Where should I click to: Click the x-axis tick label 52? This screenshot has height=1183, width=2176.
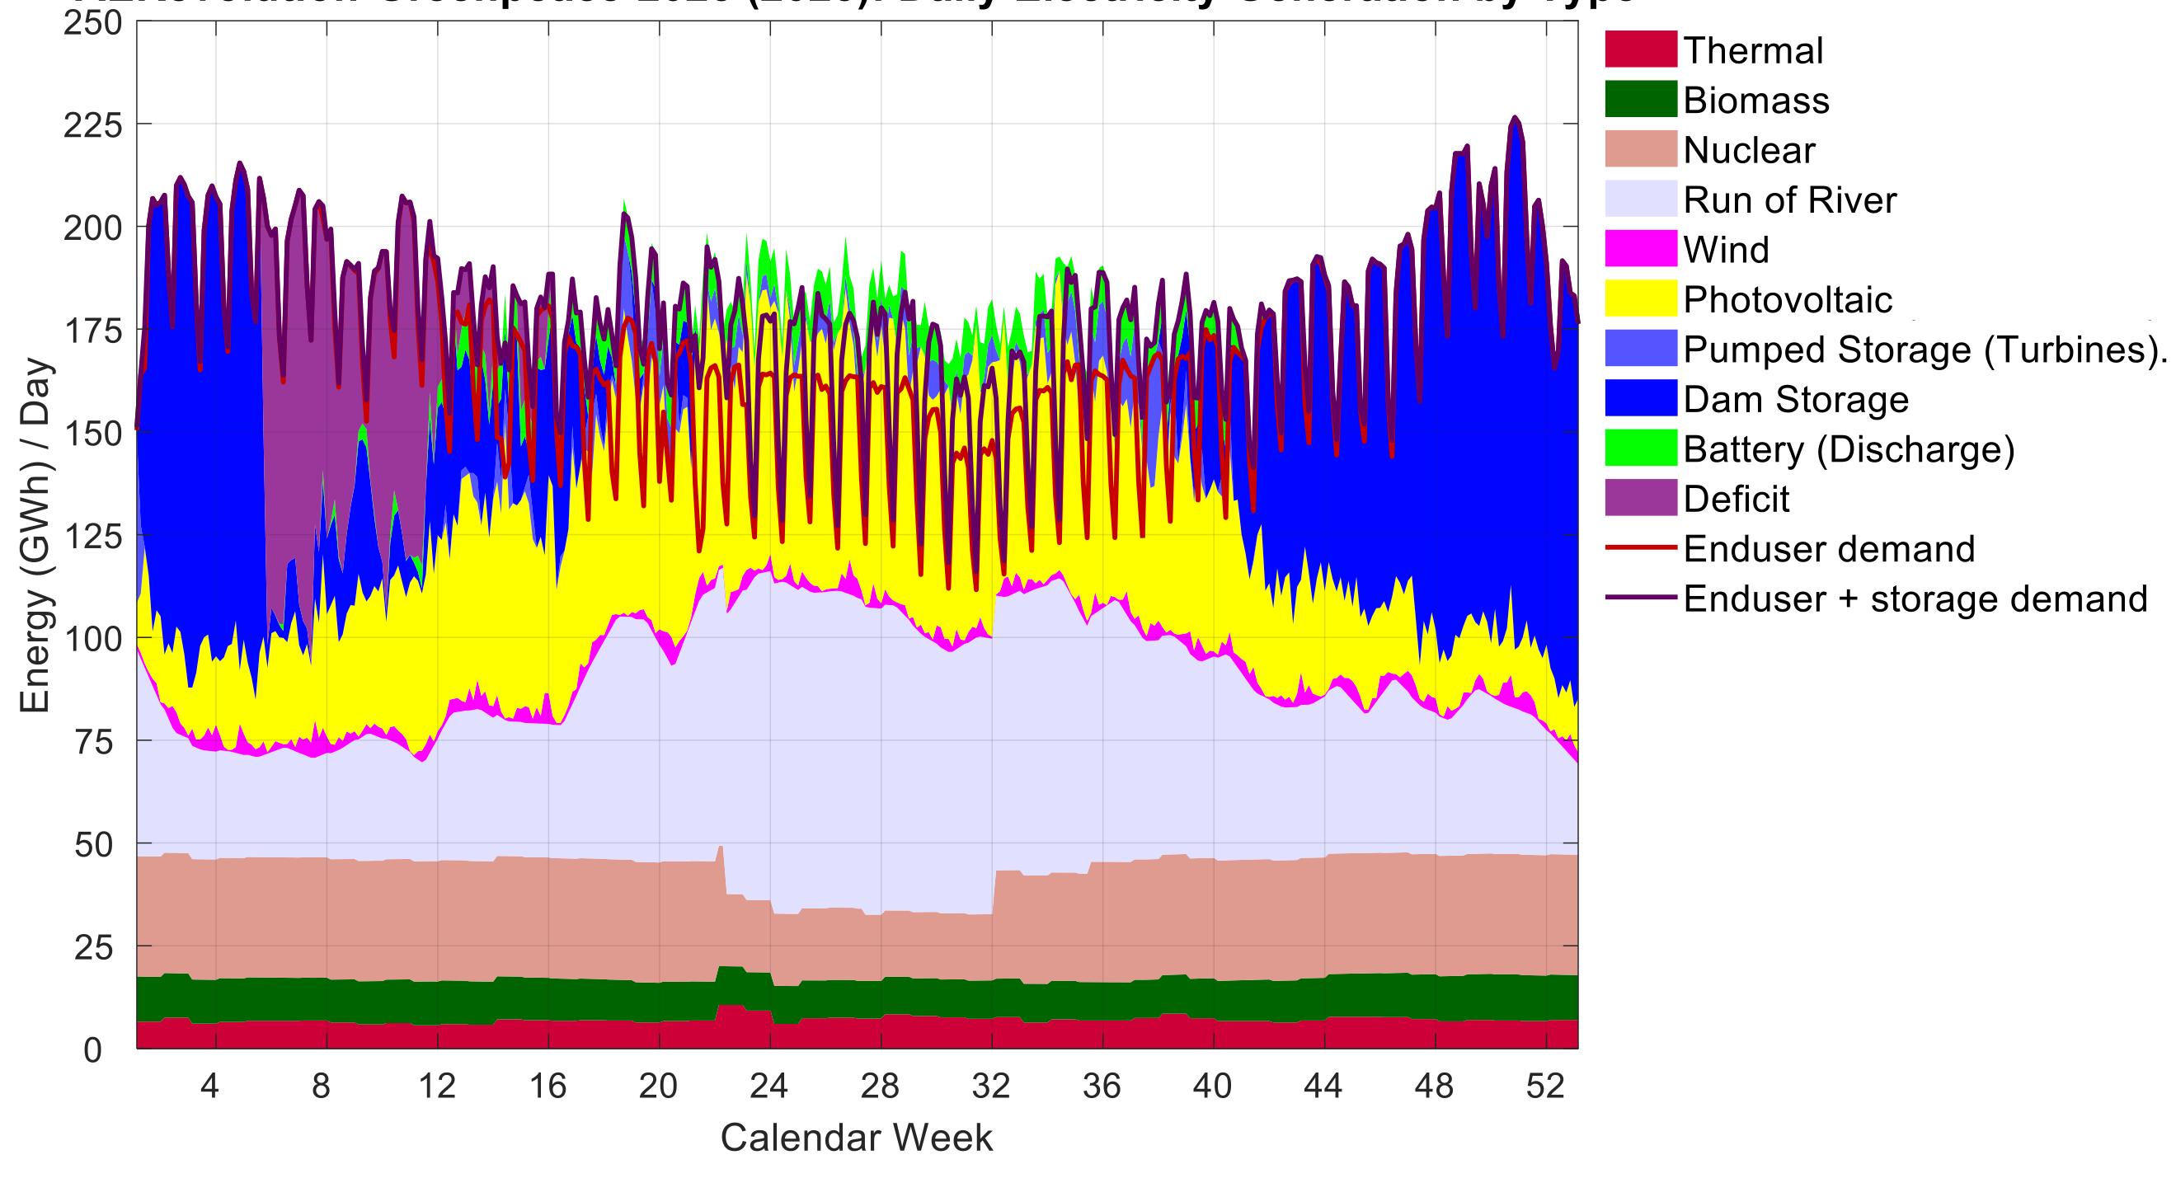[x=1545, y=1086]
